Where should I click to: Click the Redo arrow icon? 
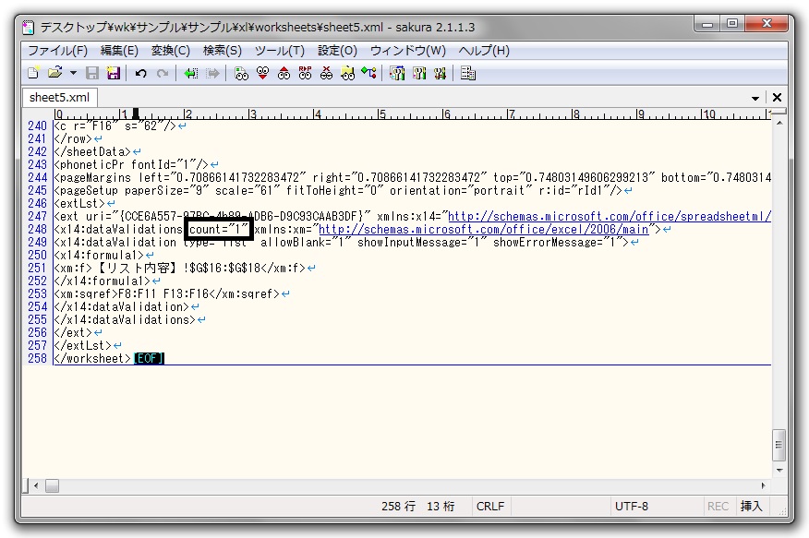point(163,73)
